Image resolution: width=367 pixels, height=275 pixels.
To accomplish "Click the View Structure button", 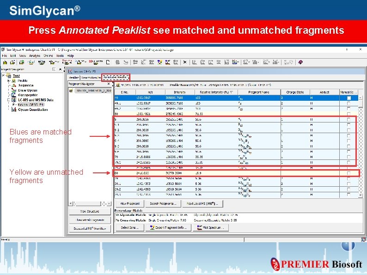I will pos(90,211).
